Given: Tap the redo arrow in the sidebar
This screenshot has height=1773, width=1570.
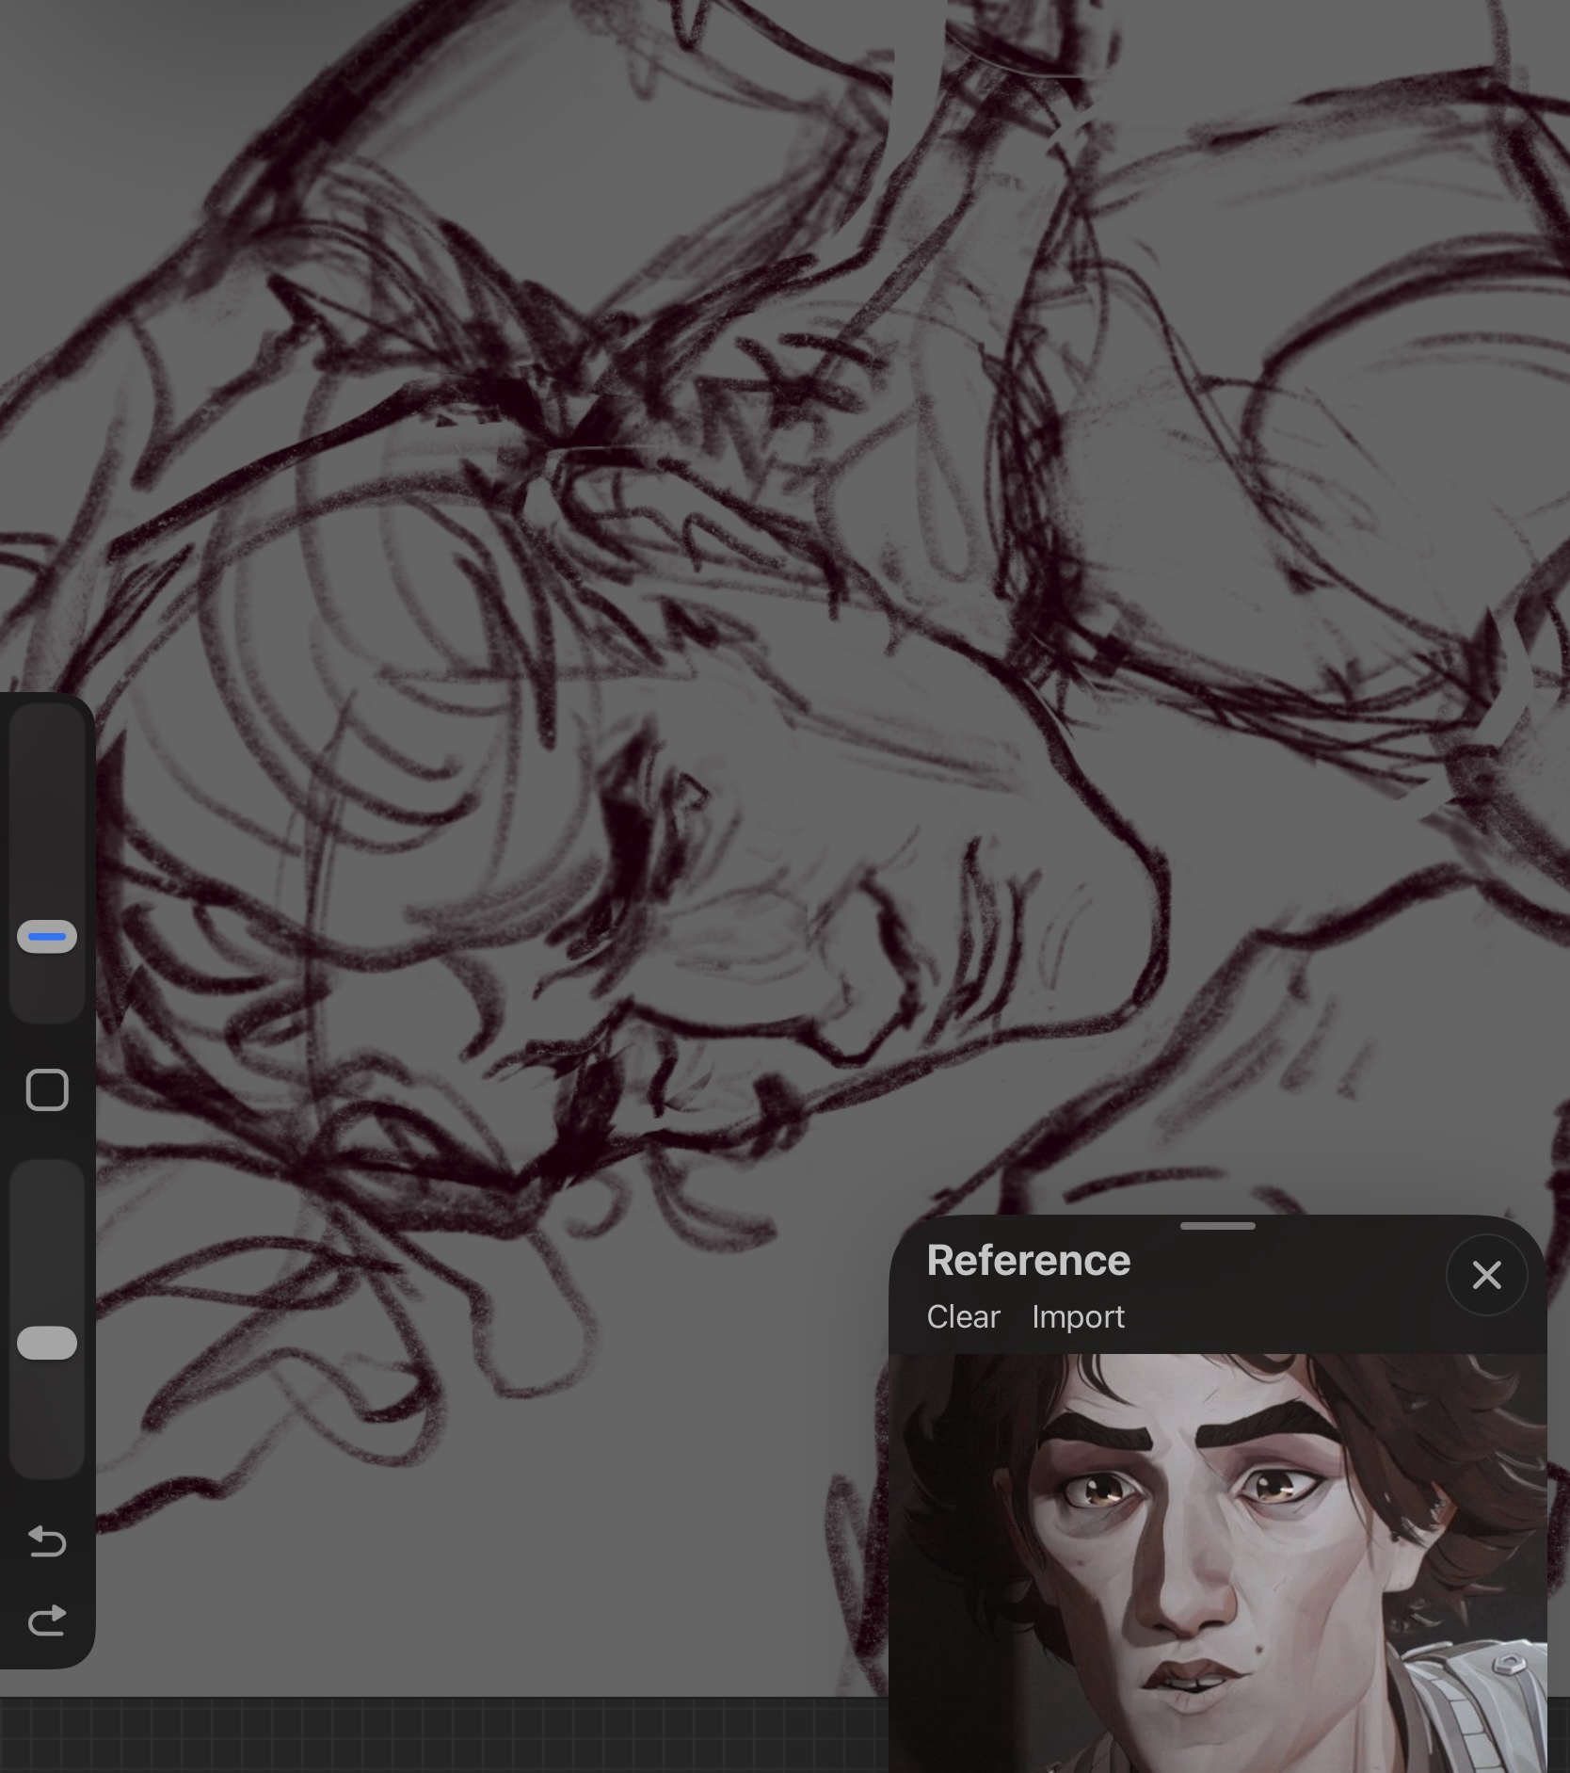Looking at the screenshot, I should [47, 1620].
